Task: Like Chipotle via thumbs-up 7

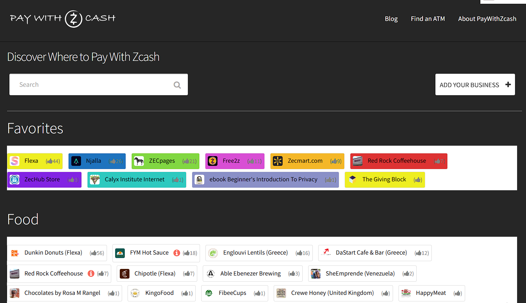Action: (188, 274)
